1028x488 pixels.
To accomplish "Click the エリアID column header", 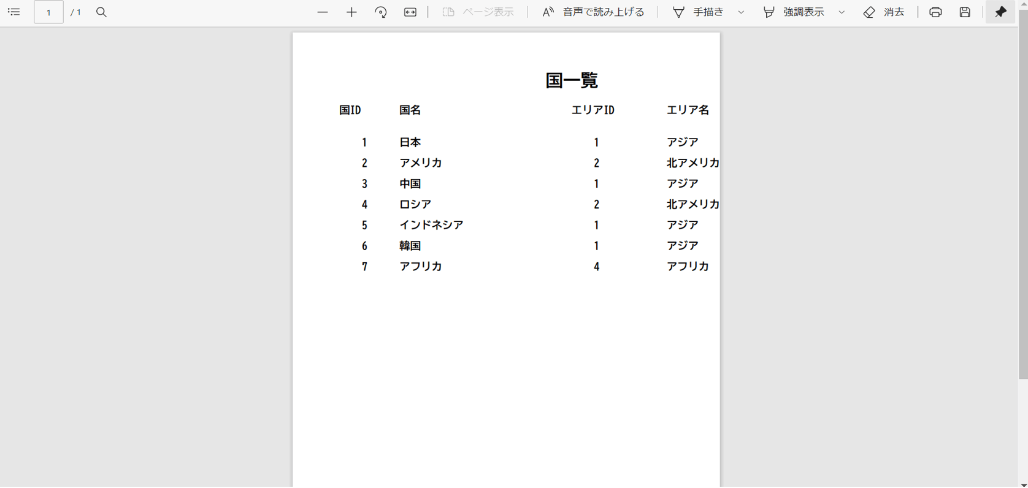I will tap(593, 110).
